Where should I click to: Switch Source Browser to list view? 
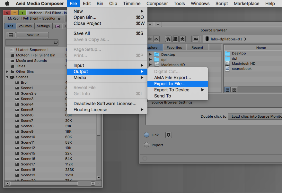click(x=227, y=90)
